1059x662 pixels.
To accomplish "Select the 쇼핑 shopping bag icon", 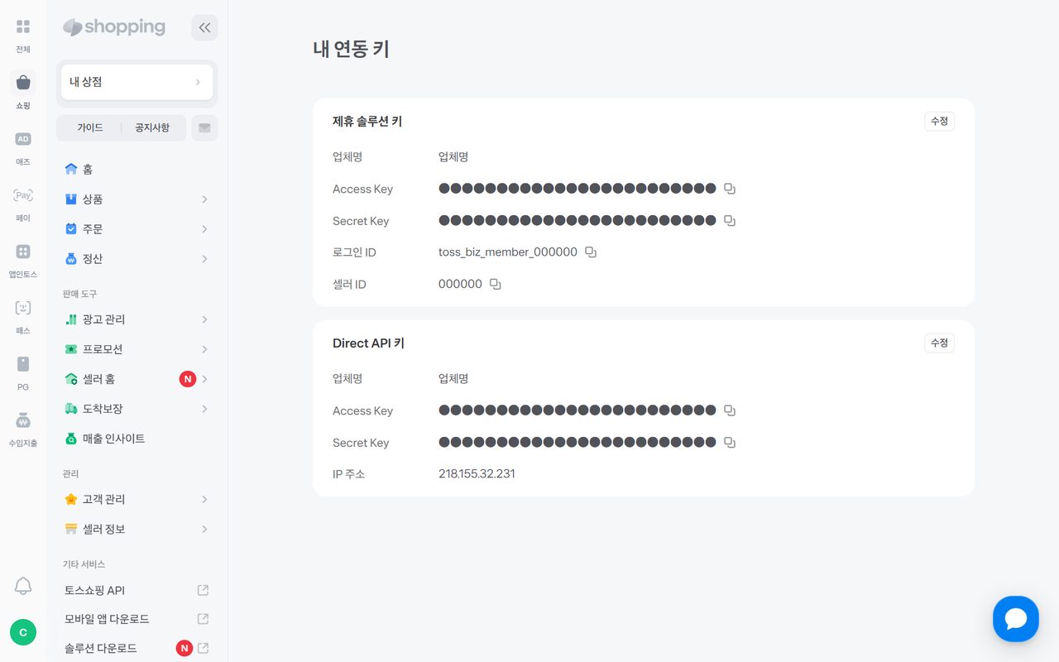I will point(23,83).
